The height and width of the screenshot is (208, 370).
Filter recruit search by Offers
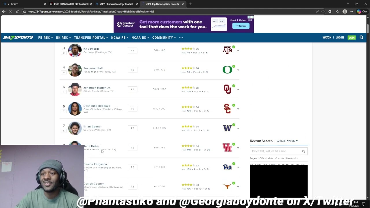262,158
